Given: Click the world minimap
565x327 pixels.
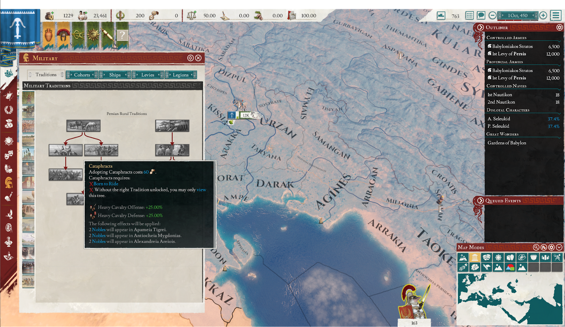Looking at the screenshot, I should coord(510,299).
